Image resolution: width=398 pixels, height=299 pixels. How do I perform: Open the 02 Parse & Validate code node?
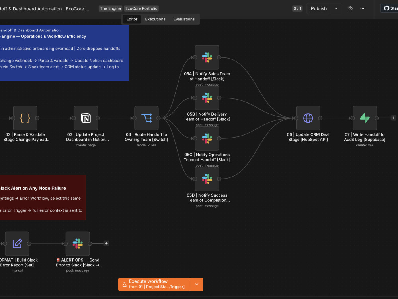[x=25, y=118]
